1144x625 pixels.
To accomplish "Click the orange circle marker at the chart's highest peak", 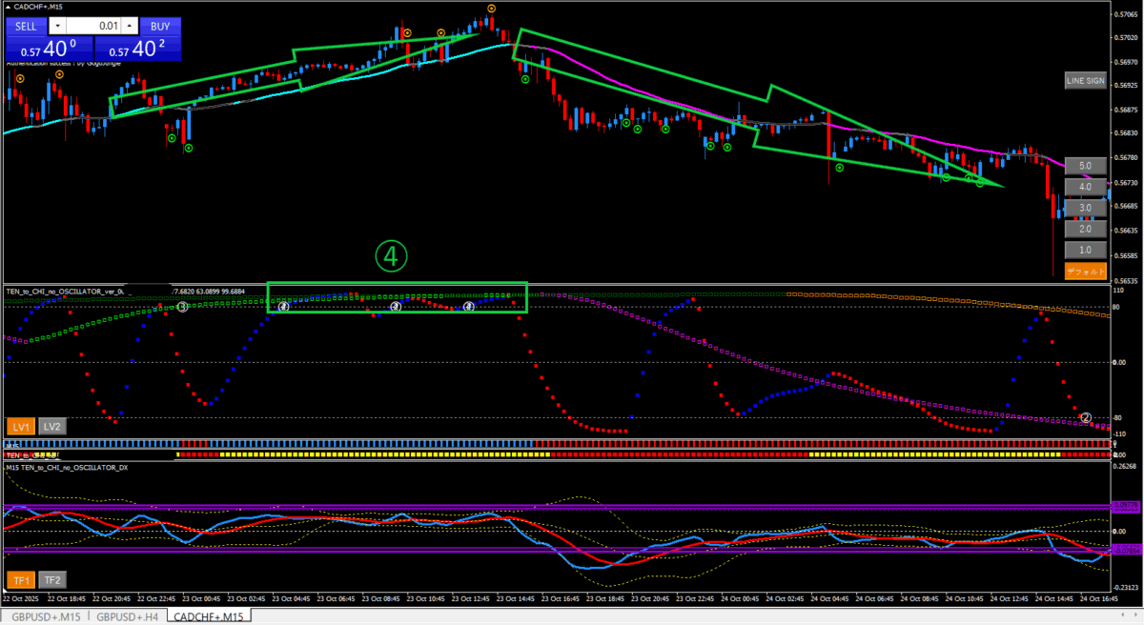I will click(x=491, y=9).
